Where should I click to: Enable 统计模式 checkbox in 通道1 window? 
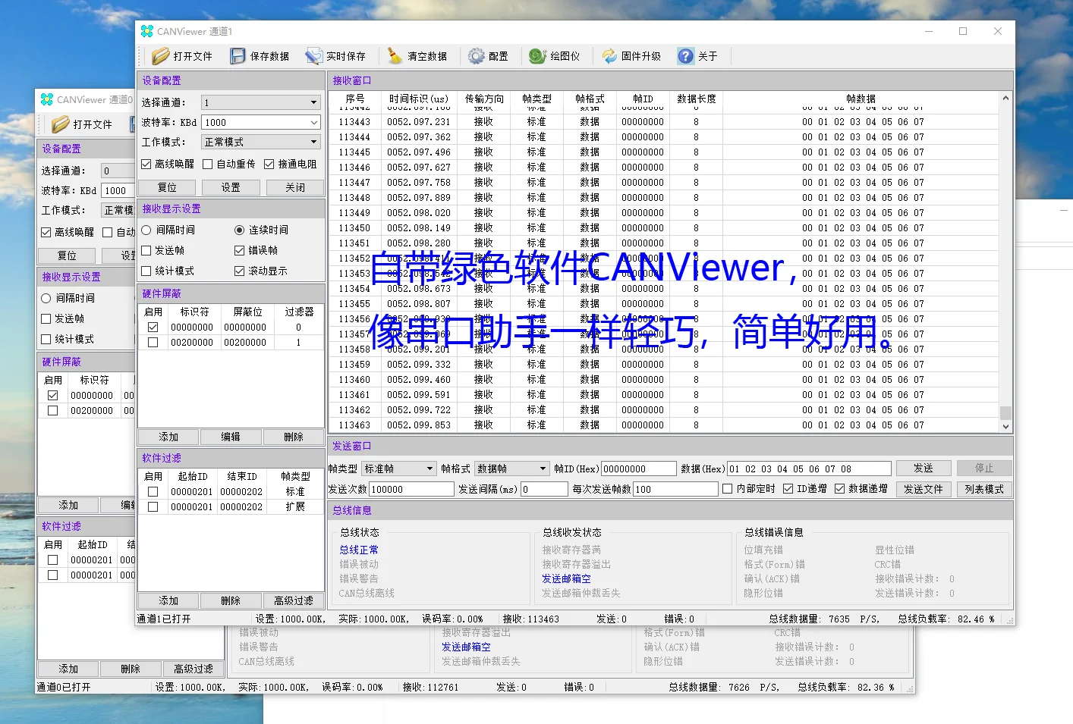pyautogui.click(x=146, y=271)
